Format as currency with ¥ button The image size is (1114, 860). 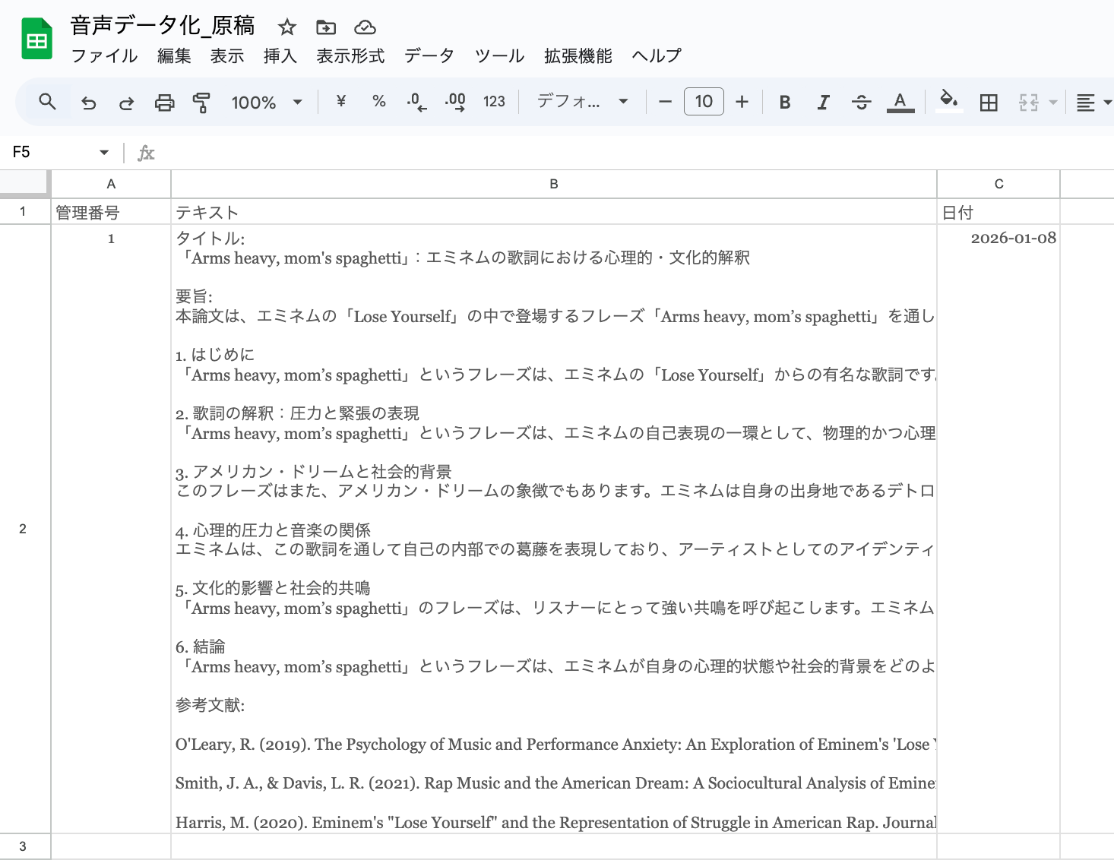(x=341, y=101)
